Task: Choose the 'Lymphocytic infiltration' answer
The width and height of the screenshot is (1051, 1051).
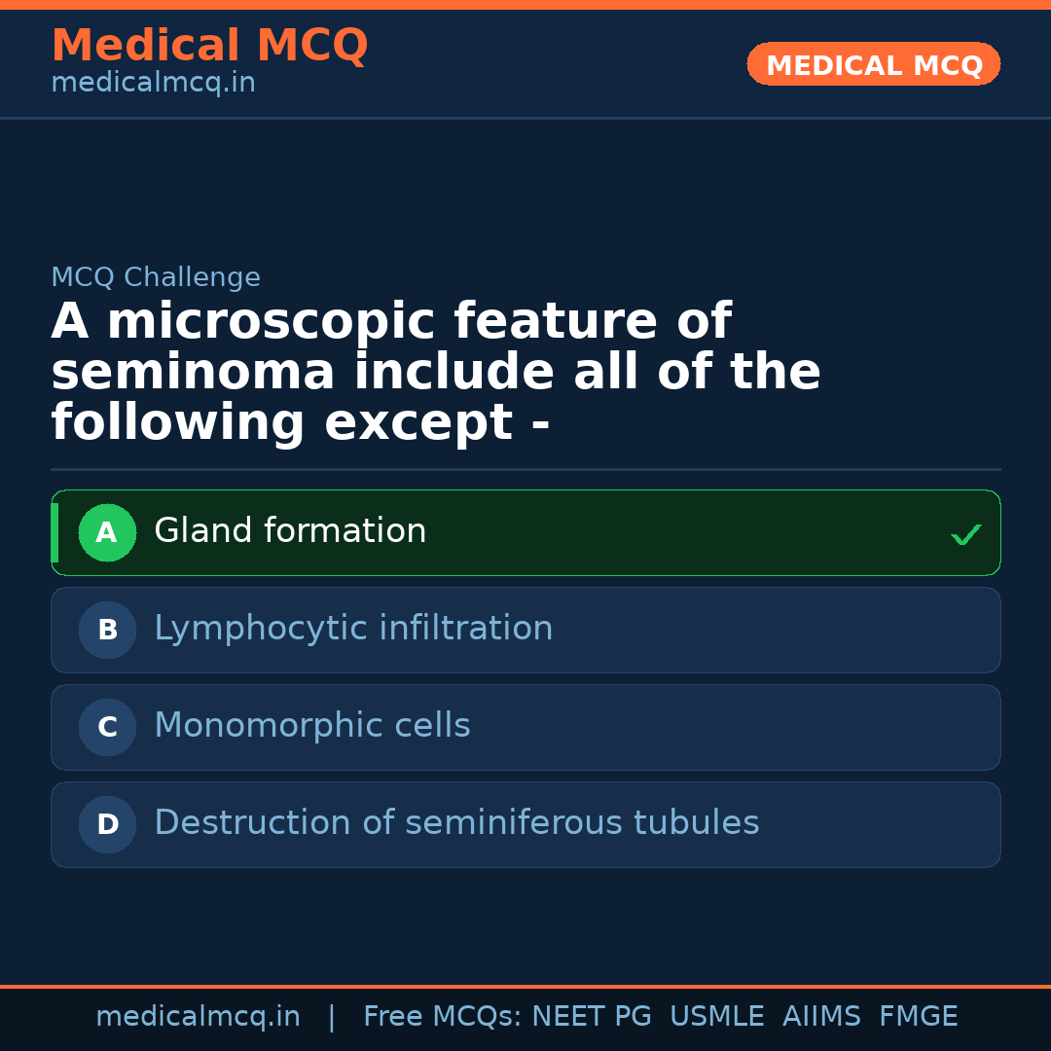Action: click(353, 629)
